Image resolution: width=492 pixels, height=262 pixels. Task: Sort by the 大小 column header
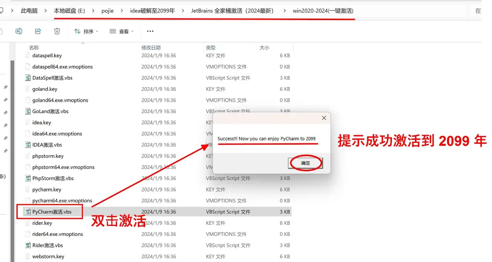pyautogui.click(x=264, y=48)
